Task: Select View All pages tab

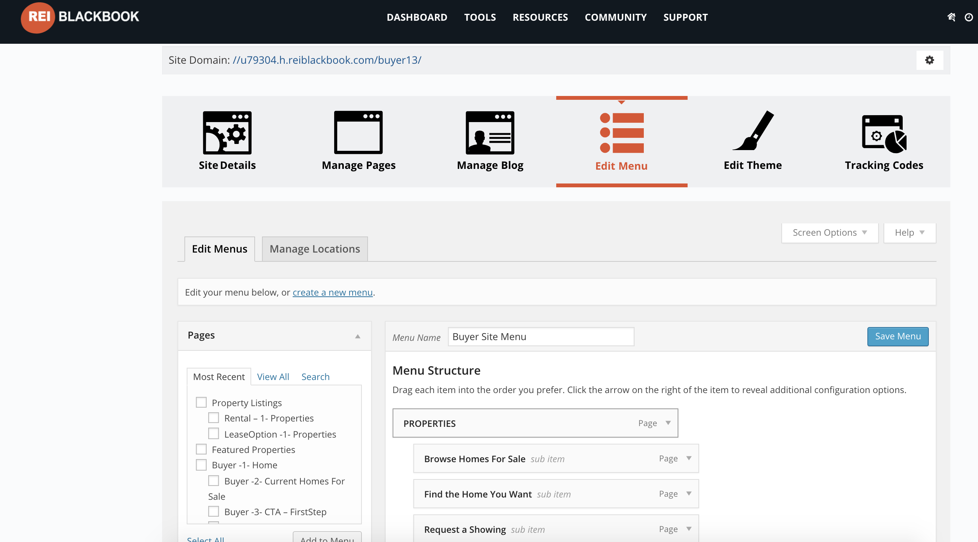Action: coord(273,377)
